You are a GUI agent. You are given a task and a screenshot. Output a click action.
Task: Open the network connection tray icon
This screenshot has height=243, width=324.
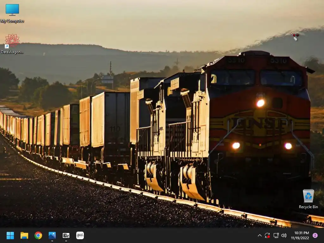point(276,235)
